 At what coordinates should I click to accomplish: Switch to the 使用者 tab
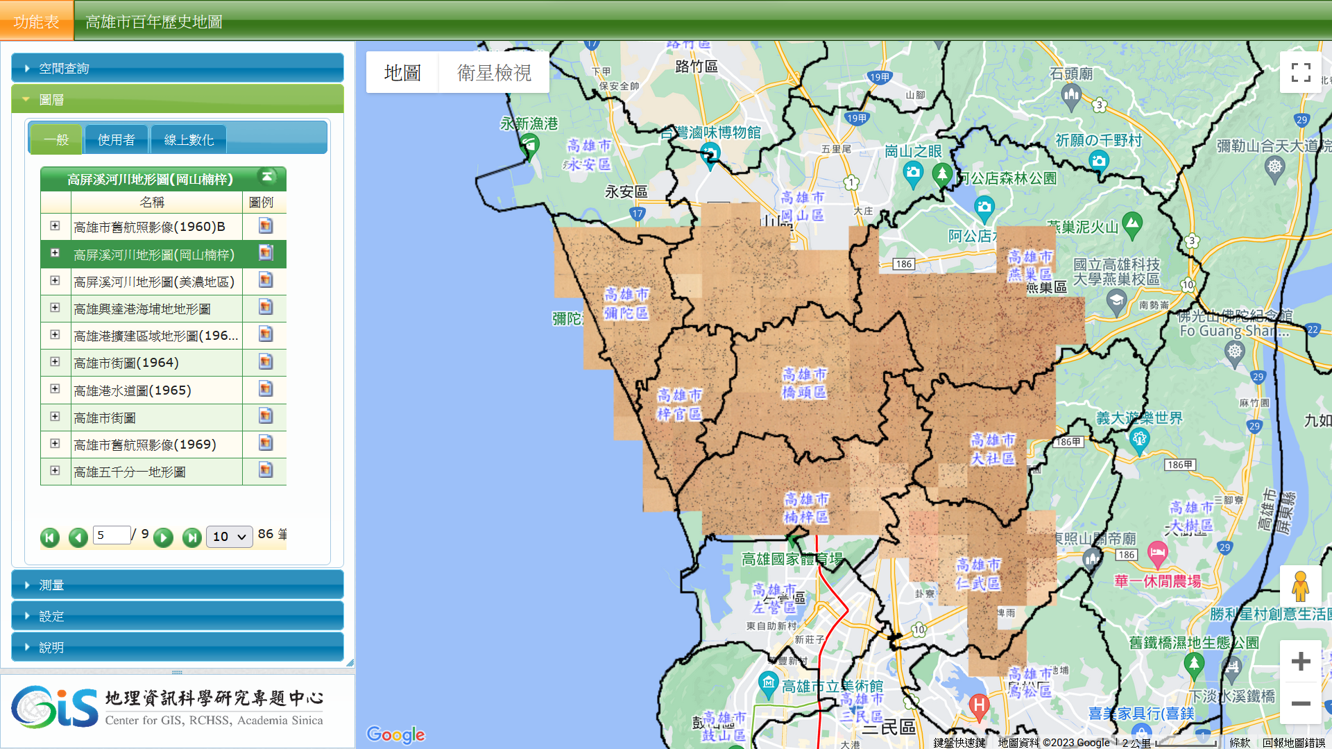117,140
